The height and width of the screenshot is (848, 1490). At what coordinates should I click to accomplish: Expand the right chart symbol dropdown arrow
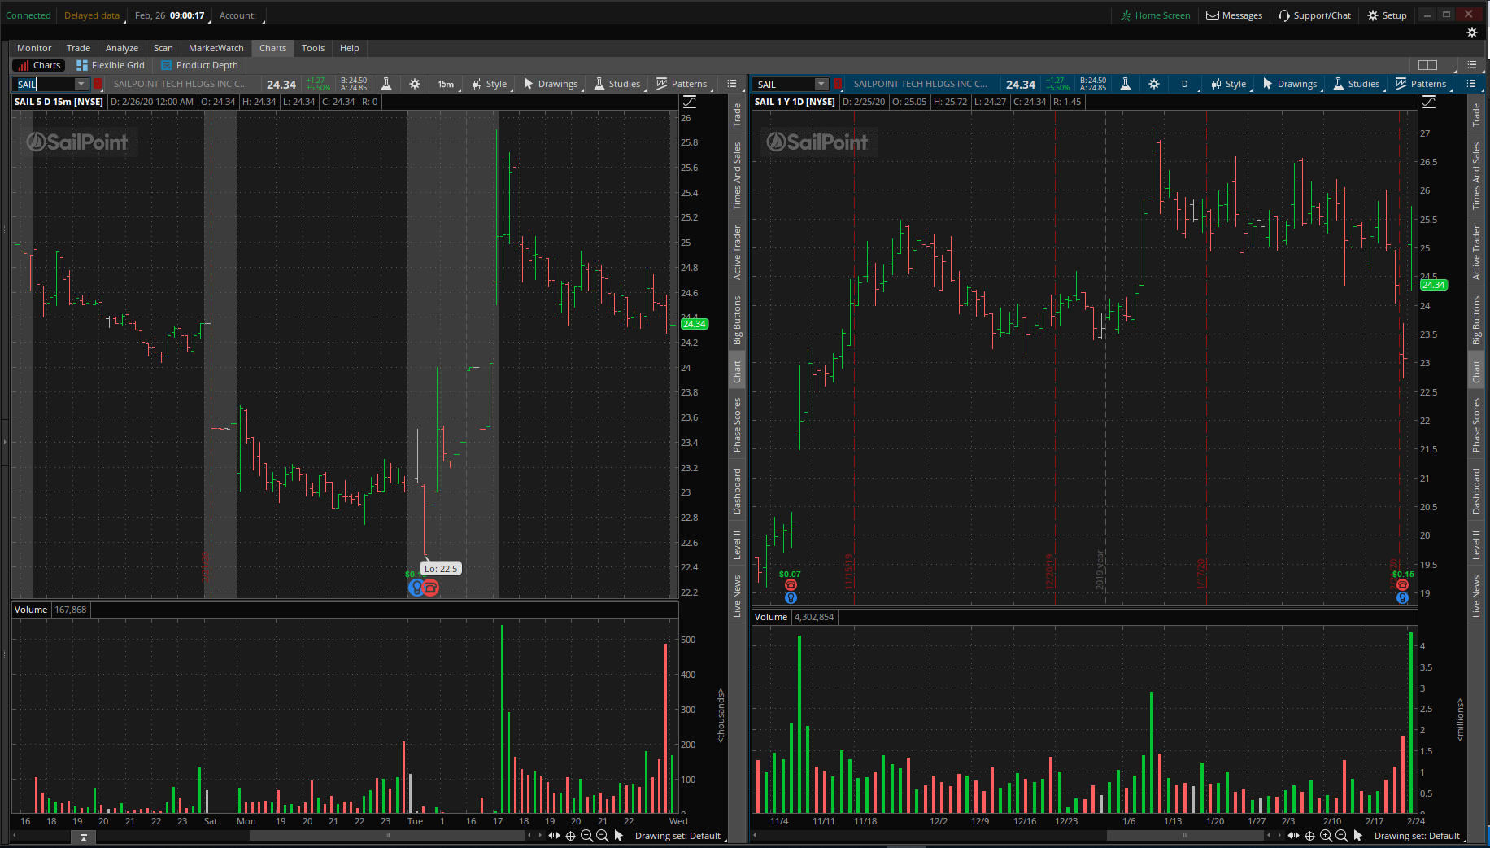point(821,84)
